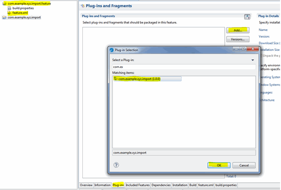Click the com.example.xyz.import.feature project icon

click(x=4, y=3)
